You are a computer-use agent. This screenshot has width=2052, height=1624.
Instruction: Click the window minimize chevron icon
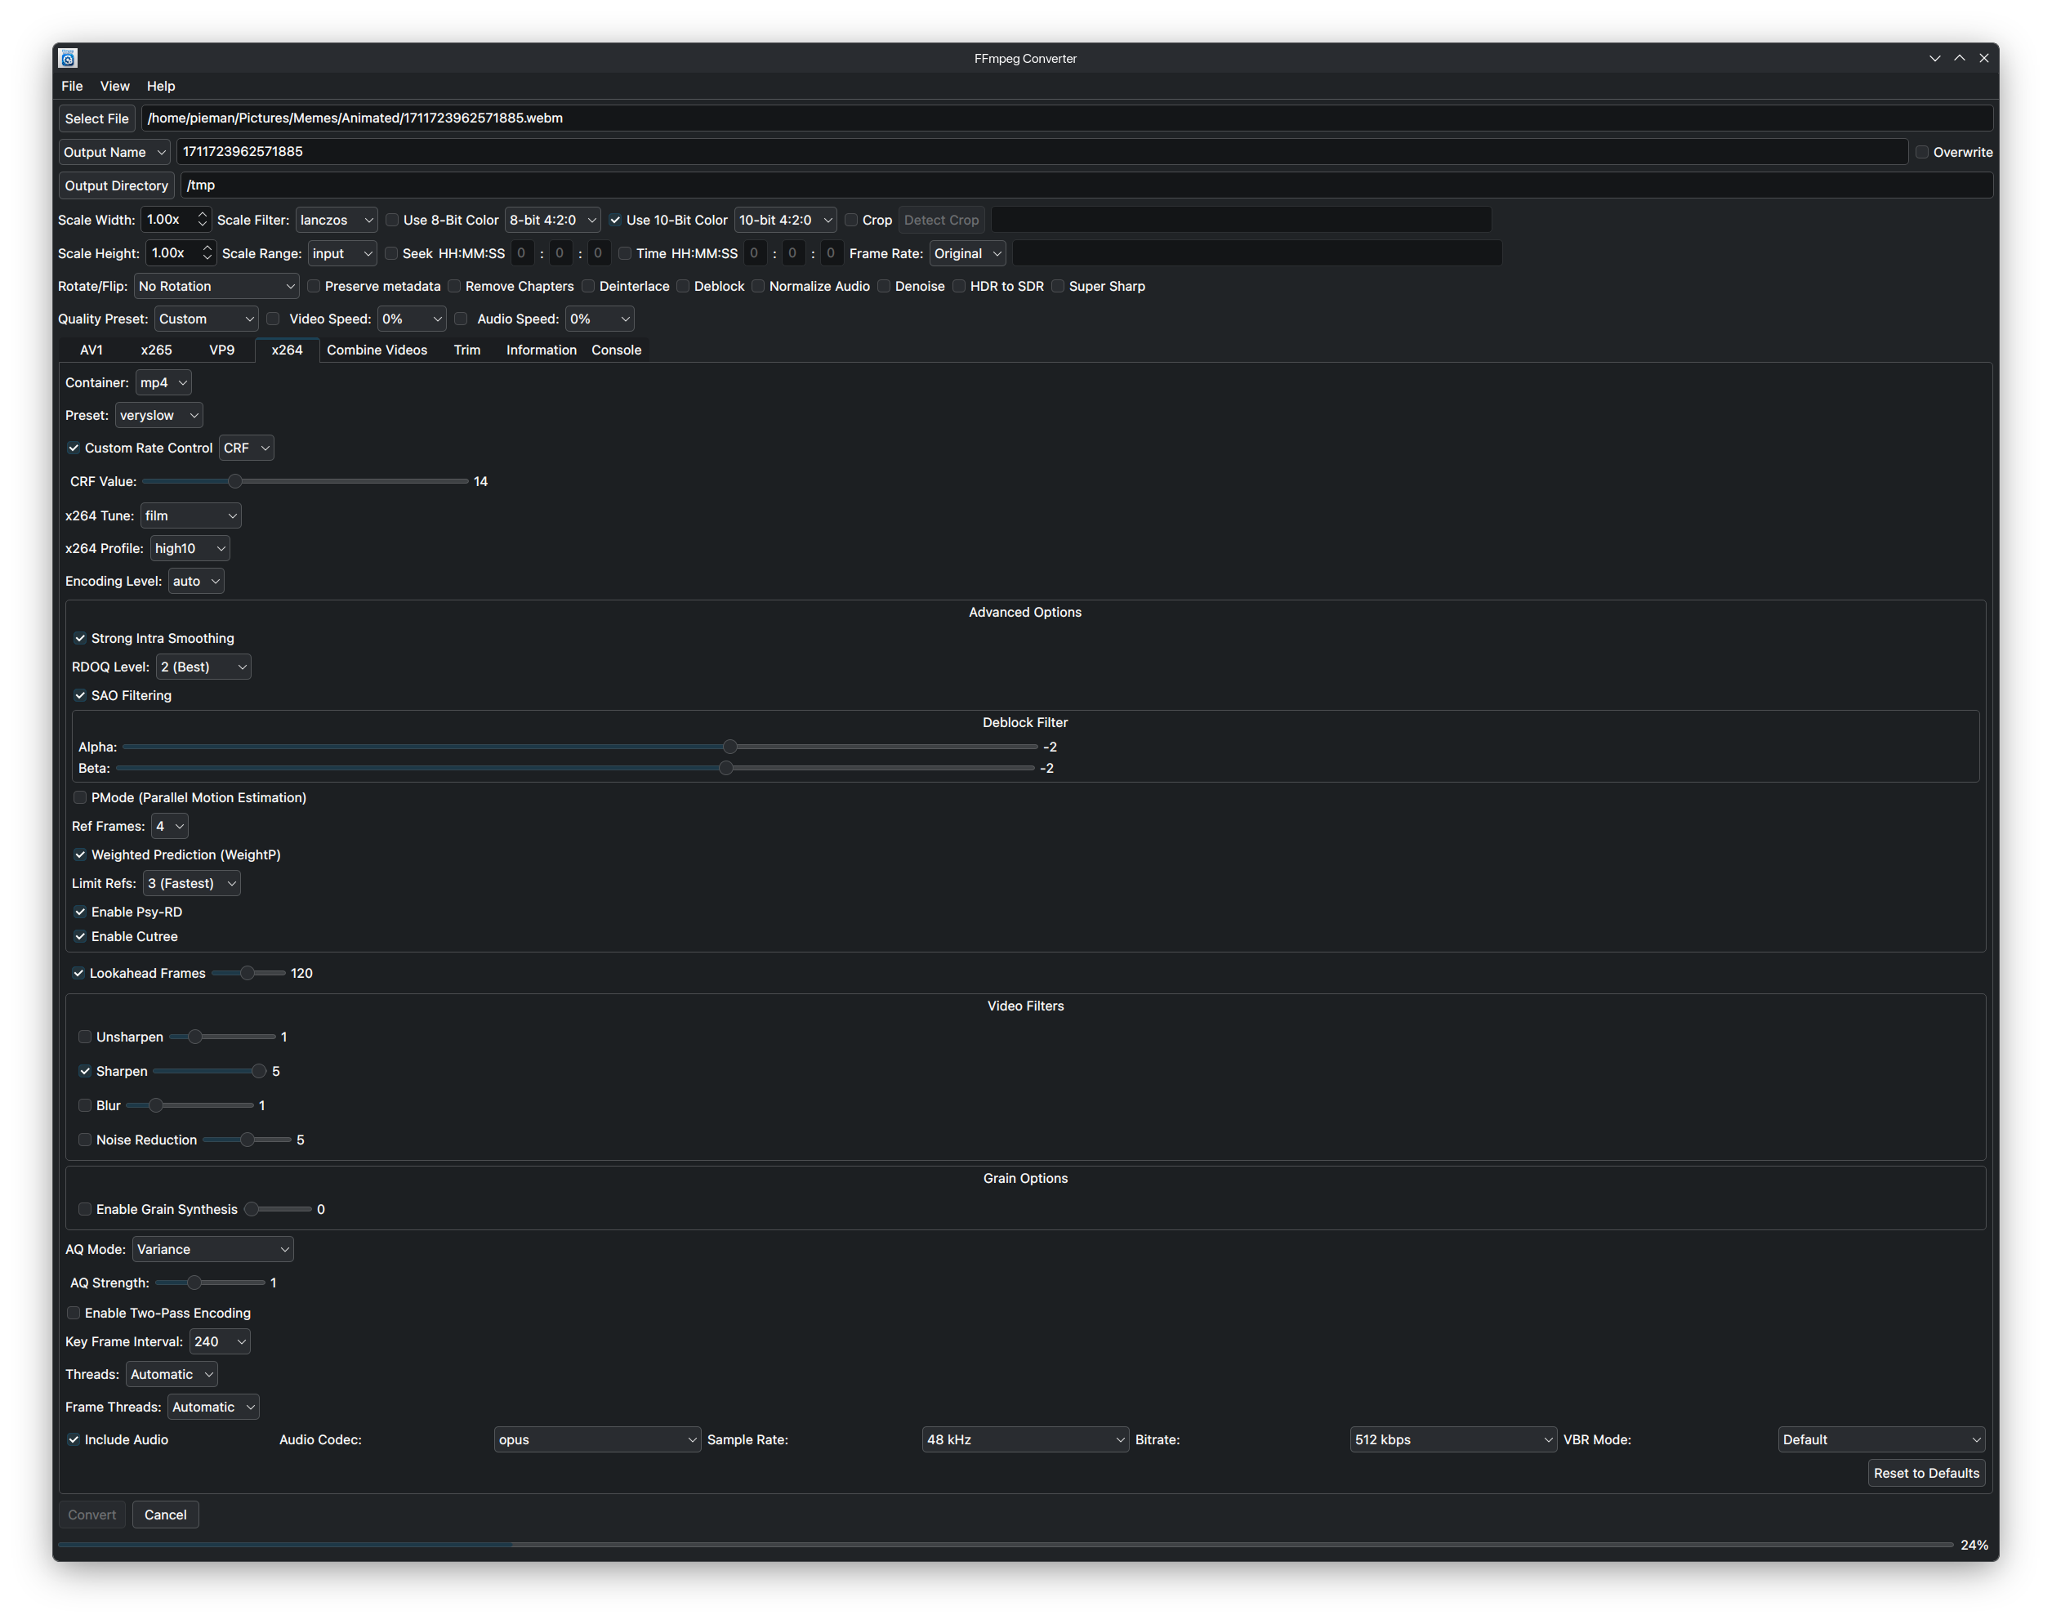tap(1934, 58)
